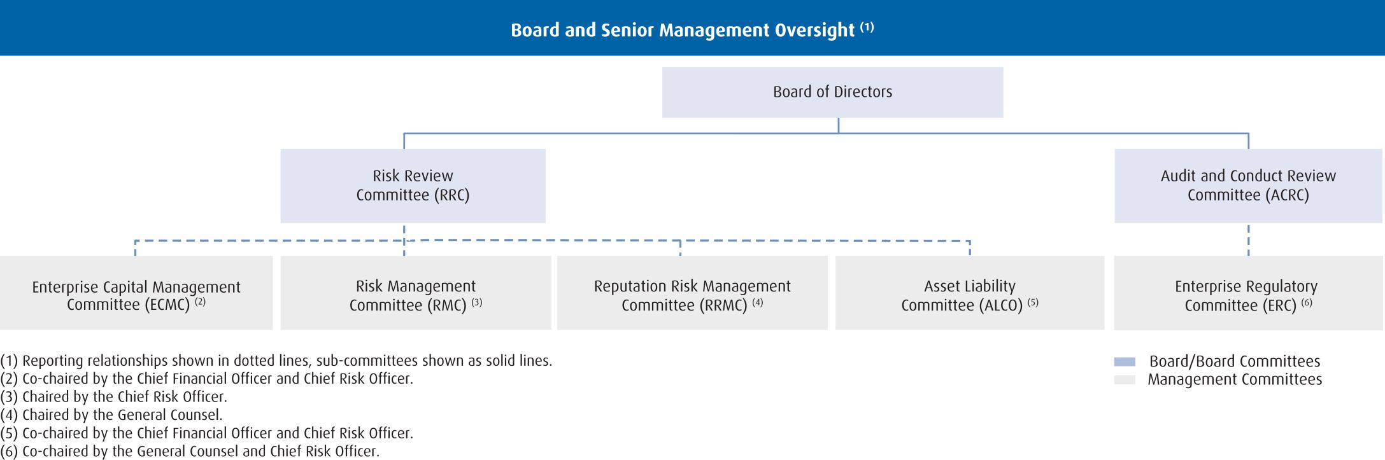This screenshot has height=460, width=1385.
Task: Click footnote 2 about co-chairs
Action: click(207, 379)
